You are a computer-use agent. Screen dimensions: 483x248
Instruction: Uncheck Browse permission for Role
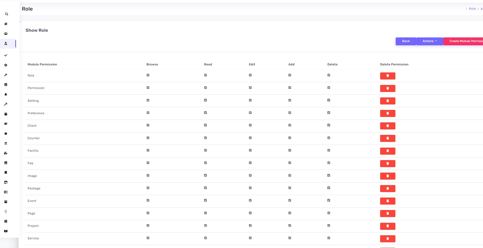pyautogui.click(x=148, y=75)
